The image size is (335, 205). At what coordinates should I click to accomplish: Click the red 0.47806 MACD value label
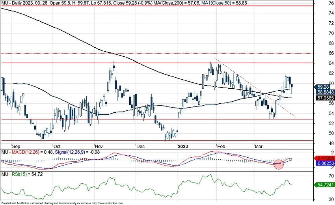pos(324,158)
